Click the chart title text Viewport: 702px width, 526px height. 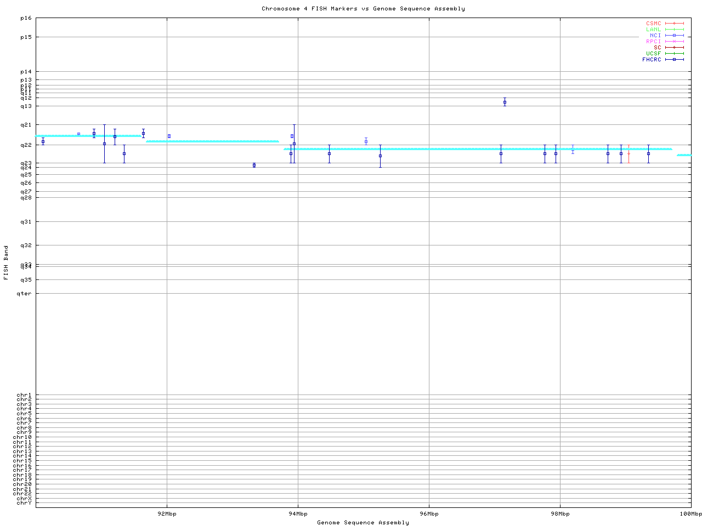[x=363, y=9]
